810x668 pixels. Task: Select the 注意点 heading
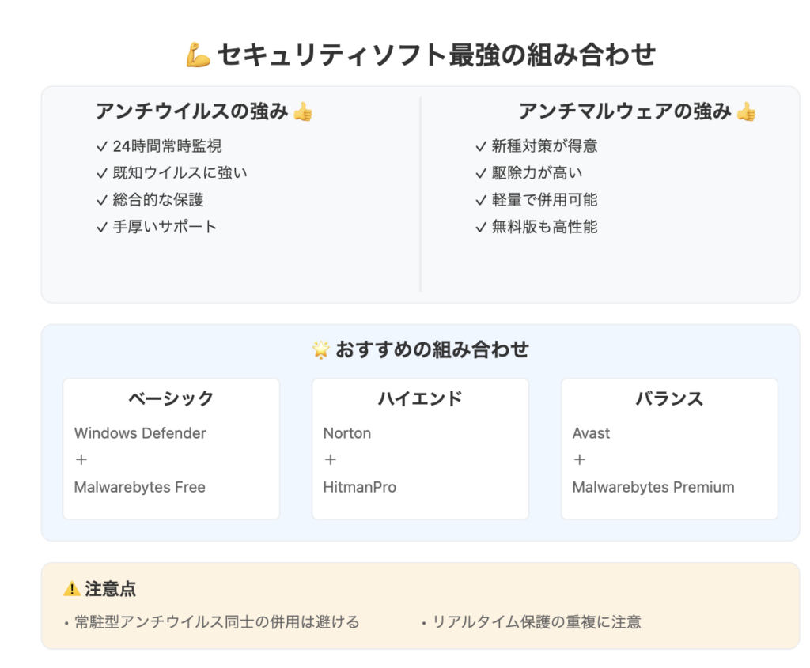(110, 588)
